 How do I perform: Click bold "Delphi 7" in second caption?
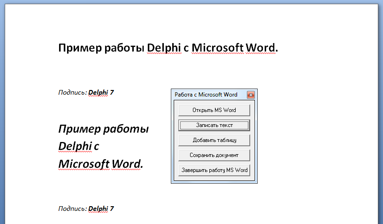101,209
